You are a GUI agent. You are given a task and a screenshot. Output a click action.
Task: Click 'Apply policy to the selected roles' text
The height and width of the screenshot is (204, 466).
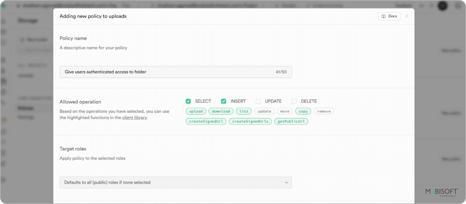pos(92,158)
